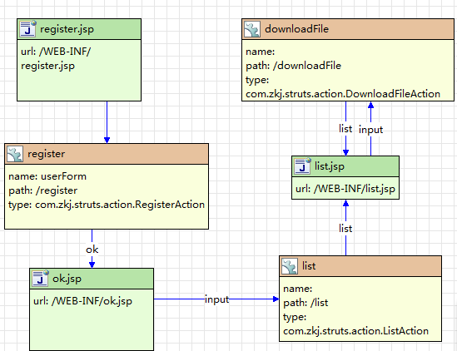Screen dimensions: 457x351
Task: Click the JSP page icon of ok.jsp
Action: pos(40,278)
